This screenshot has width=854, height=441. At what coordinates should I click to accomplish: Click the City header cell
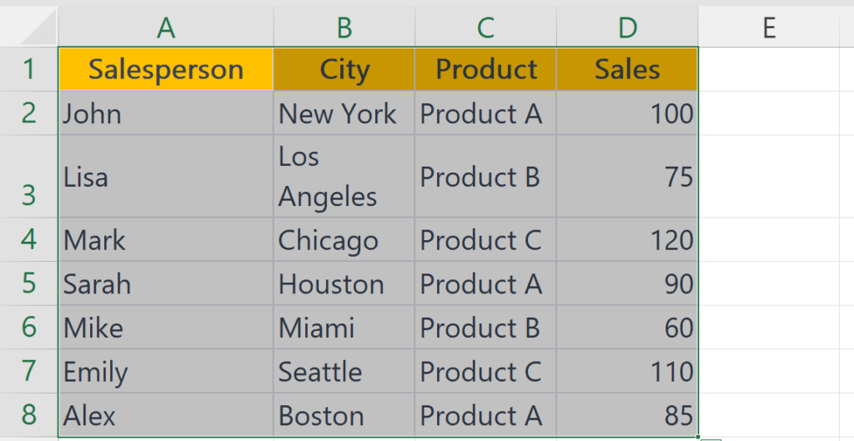point(344,69)
